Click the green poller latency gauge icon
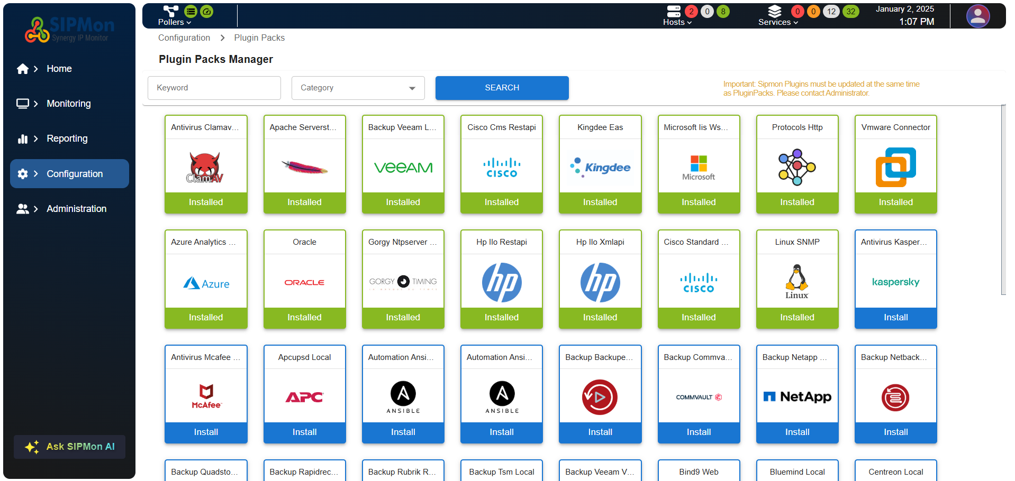Screen dimensions: 1015x481 [x=207, y=11]
